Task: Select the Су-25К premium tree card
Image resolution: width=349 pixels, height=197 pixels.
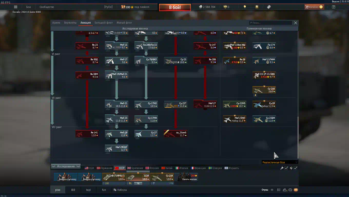Action: point(264,90)
